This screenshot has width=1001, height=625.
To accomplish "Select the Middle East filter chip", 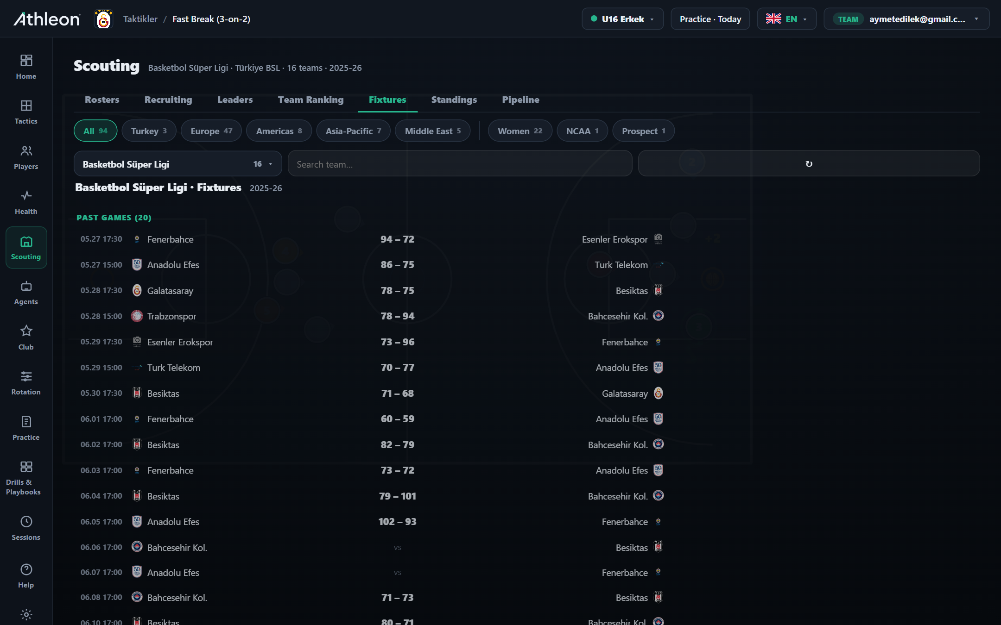I will pos(433,131).
